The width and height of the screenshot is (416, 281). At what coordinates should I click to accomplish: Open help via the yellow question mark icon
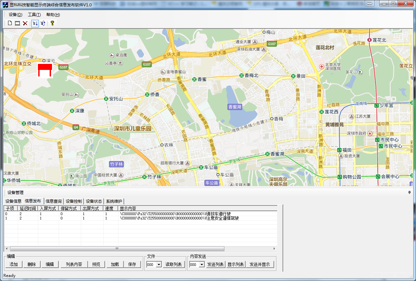[52, 23]
